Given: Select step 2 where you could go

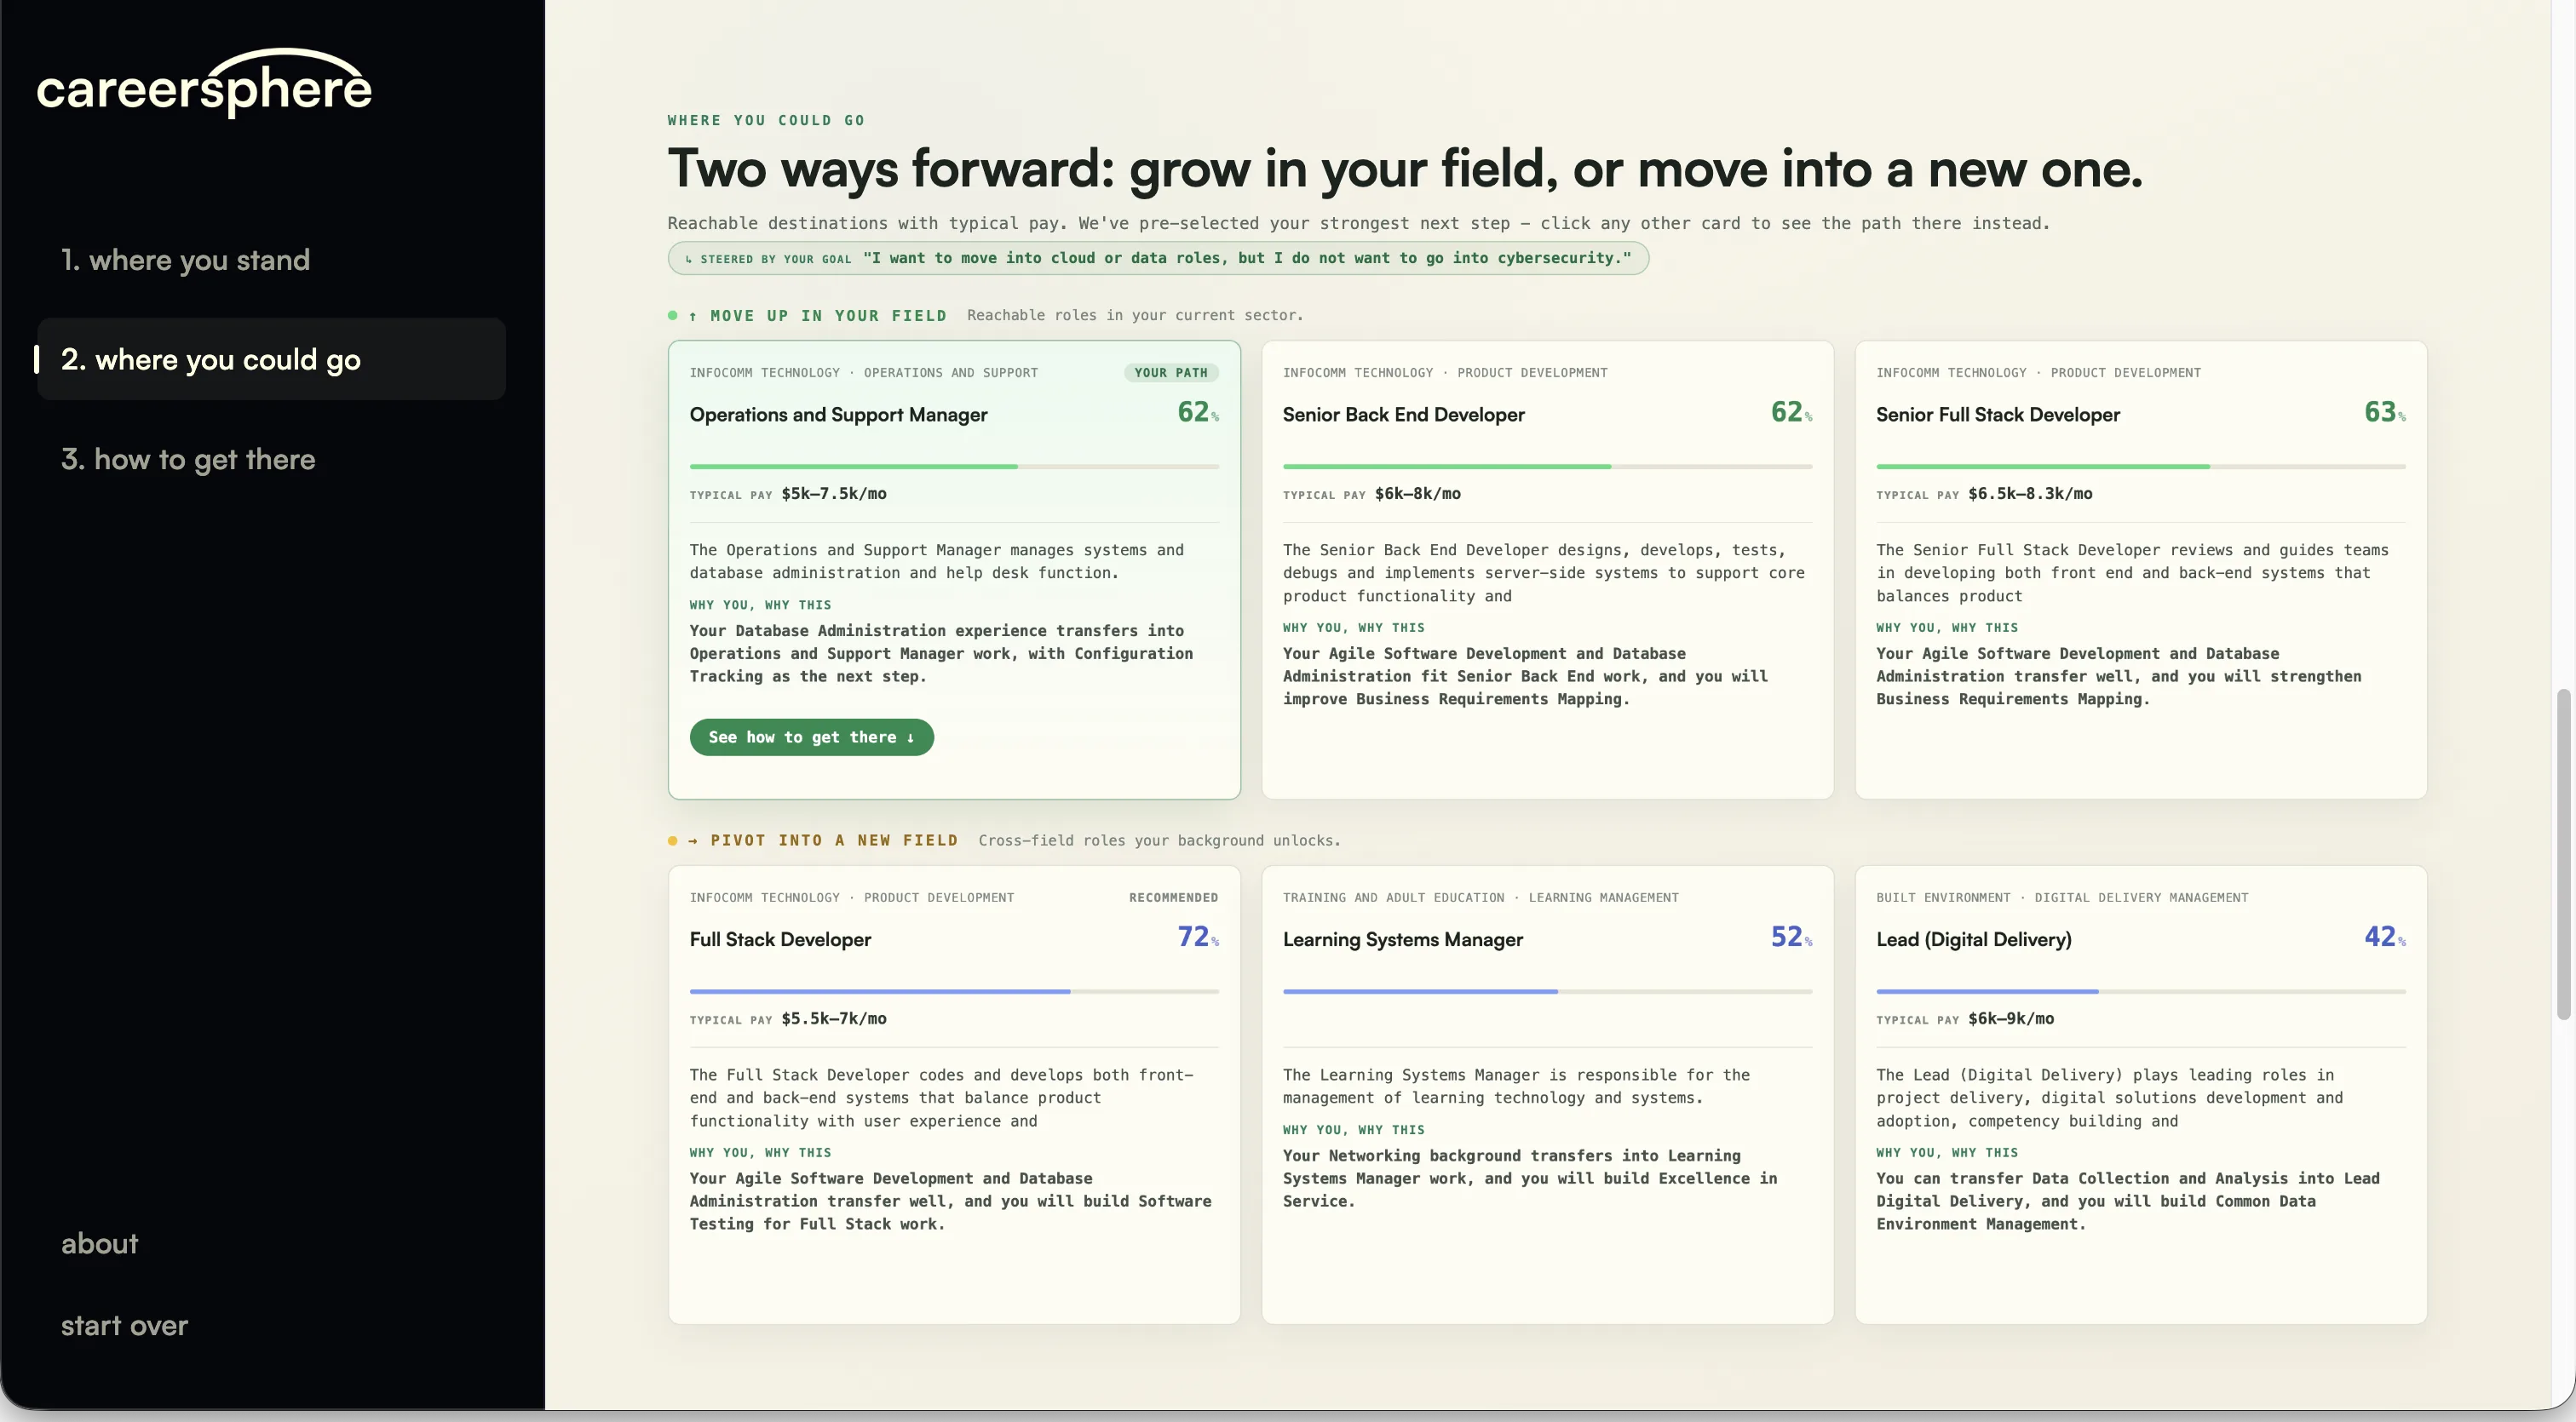Looking at the screenshot, I should point(271,358).
